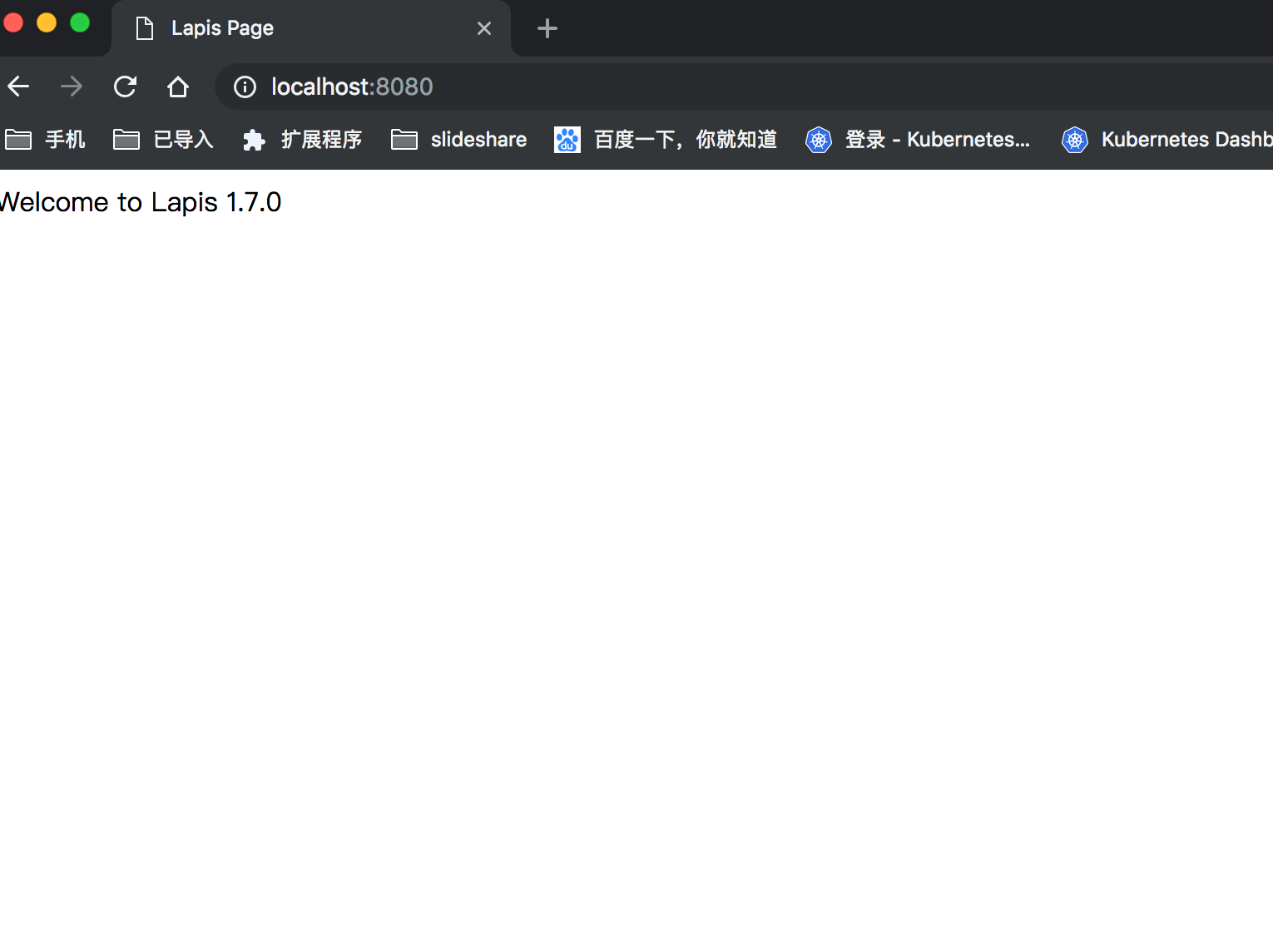Open a new browser tab
The width and height of the screenshot is (1273, 925).
[x=547, y=28]
